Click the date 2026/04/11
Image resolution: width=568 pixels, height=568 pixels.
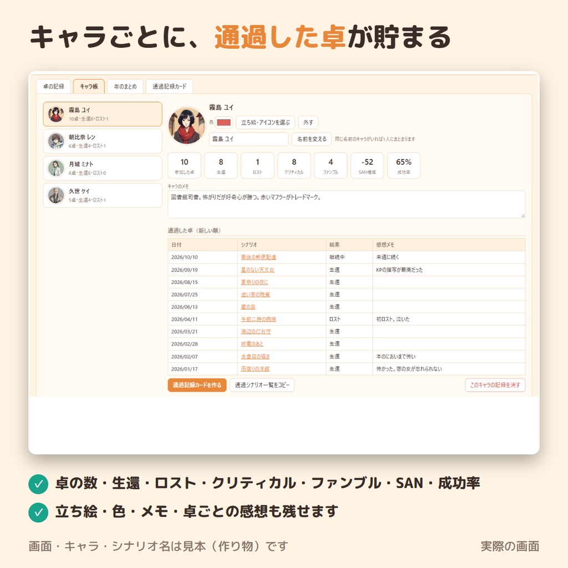pyautogui.click(x=185, y=319)
